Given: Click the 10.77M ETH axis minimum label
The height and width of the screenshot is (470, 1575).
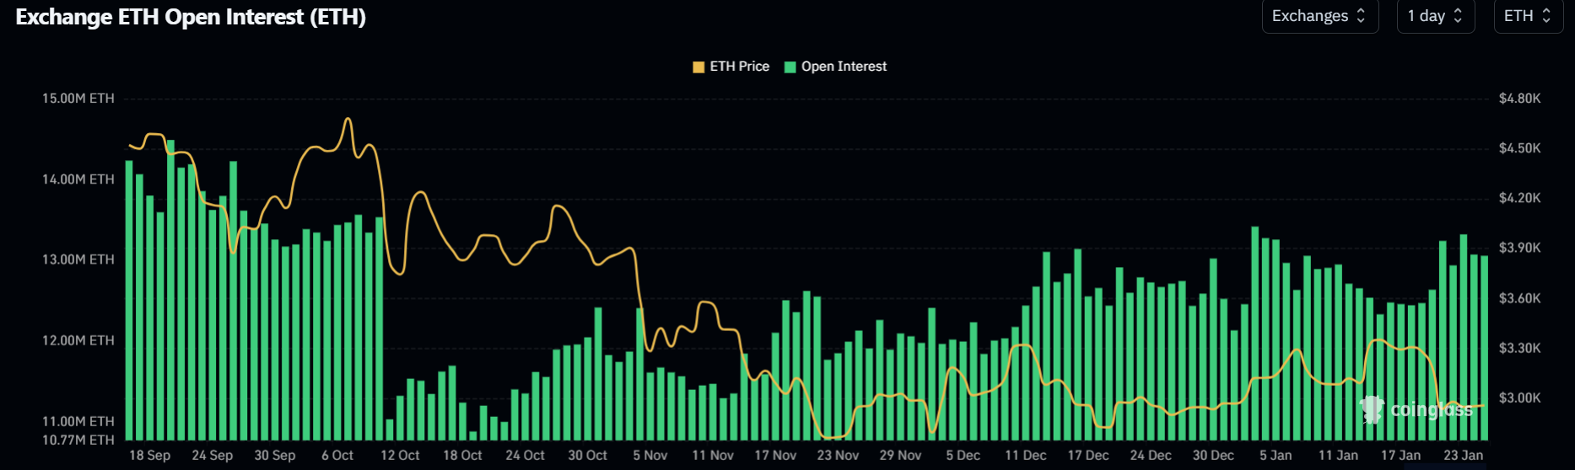Looking at the screenshot, I should 78,440.
